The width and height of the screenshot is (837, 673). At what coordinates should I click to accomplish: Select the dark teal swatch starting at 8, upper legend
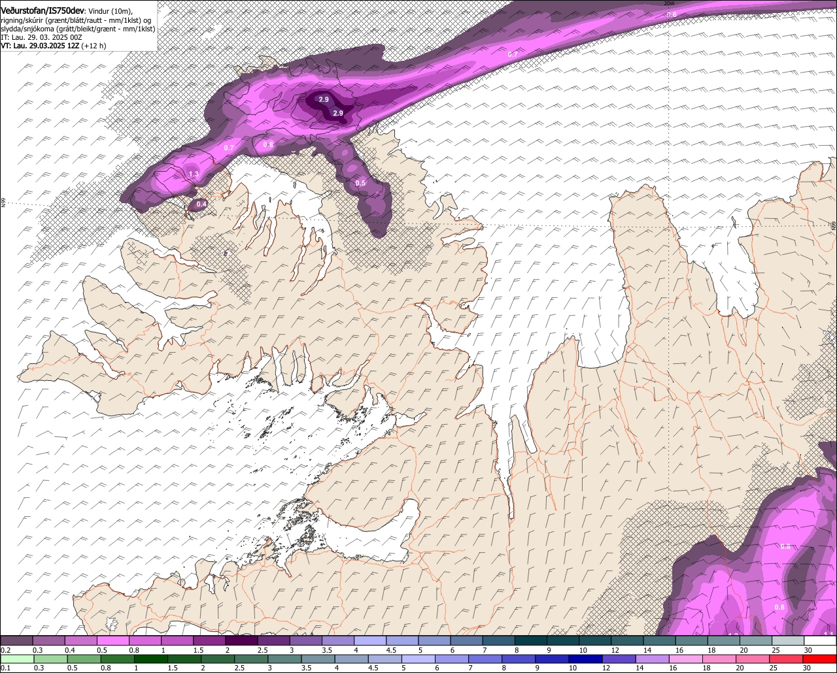click(531, 640)
